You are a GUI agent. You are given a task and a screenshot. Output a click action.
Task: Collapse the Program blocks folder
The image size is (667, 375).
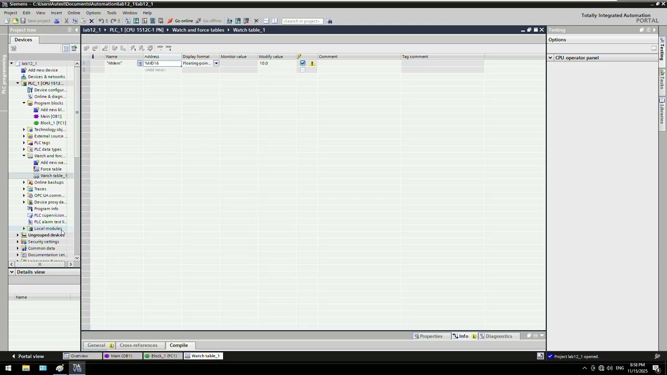24,103
